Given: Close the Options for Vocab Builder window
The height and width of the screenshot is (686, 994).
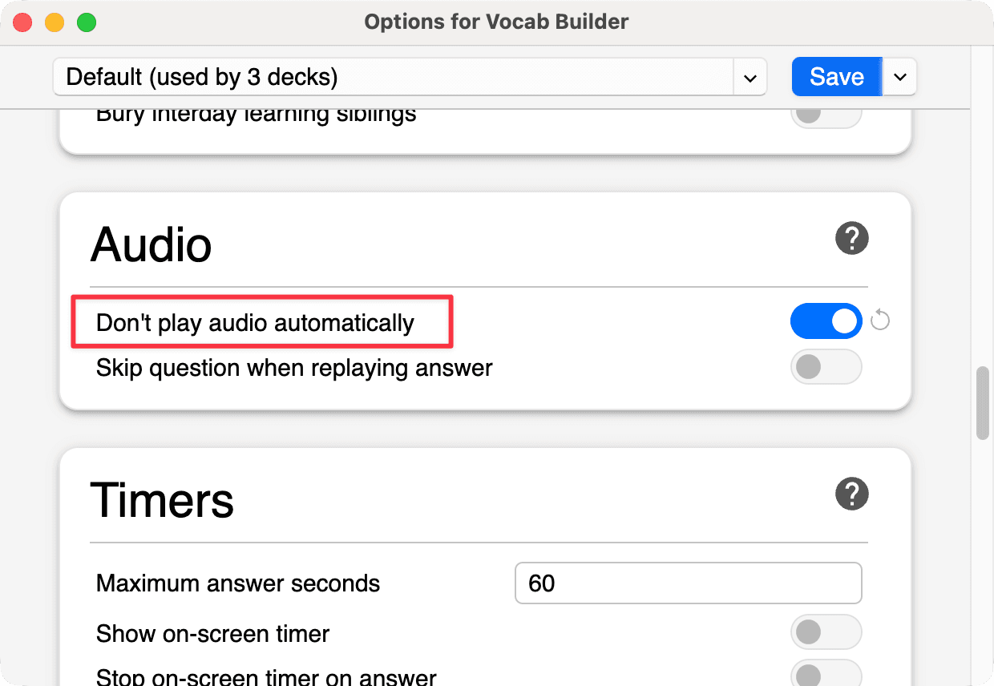Looking at the screenshot, I should 22,22.
